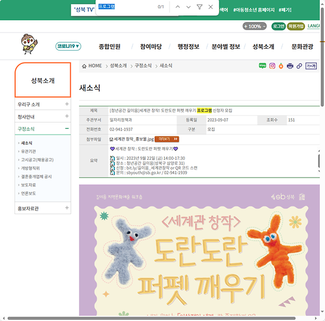Viewport: 325px width, 321px height.
Task: Open the 문화관광 menu
Action: (x=302, y=46)
